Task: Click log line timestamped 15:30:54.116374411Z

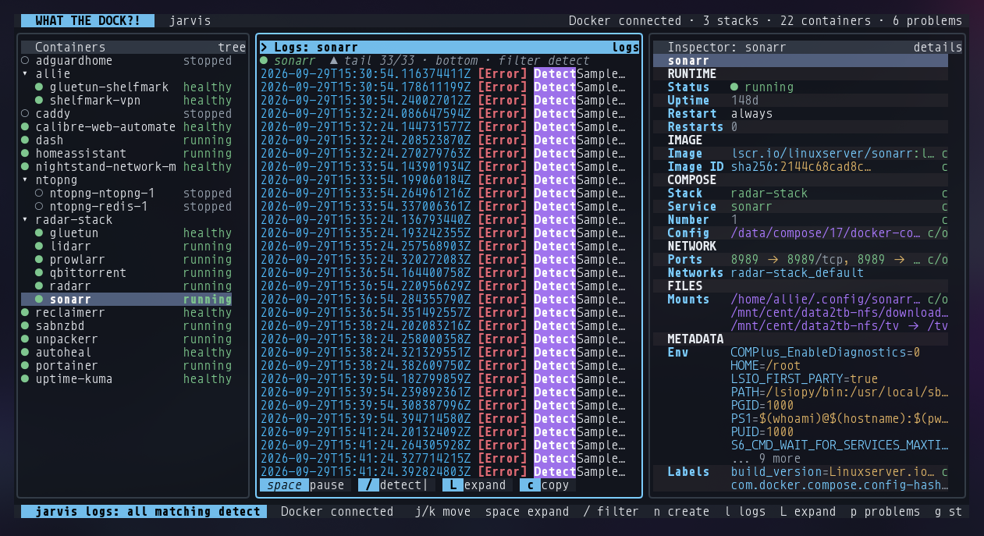Action: 443,74
